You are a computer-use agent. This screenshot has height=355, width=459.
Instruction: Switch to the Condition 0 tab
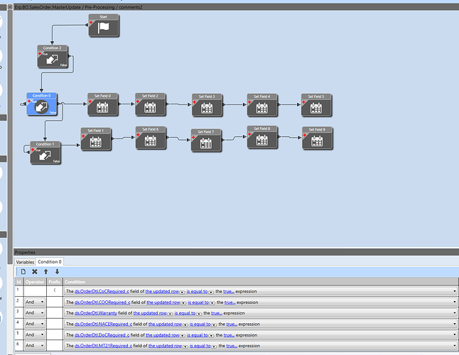50,262
